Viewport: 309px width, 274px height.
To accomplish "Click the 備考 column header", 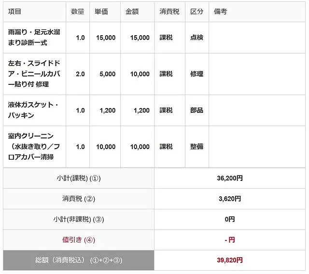I will pyautogui.click(x=220, y=12).
